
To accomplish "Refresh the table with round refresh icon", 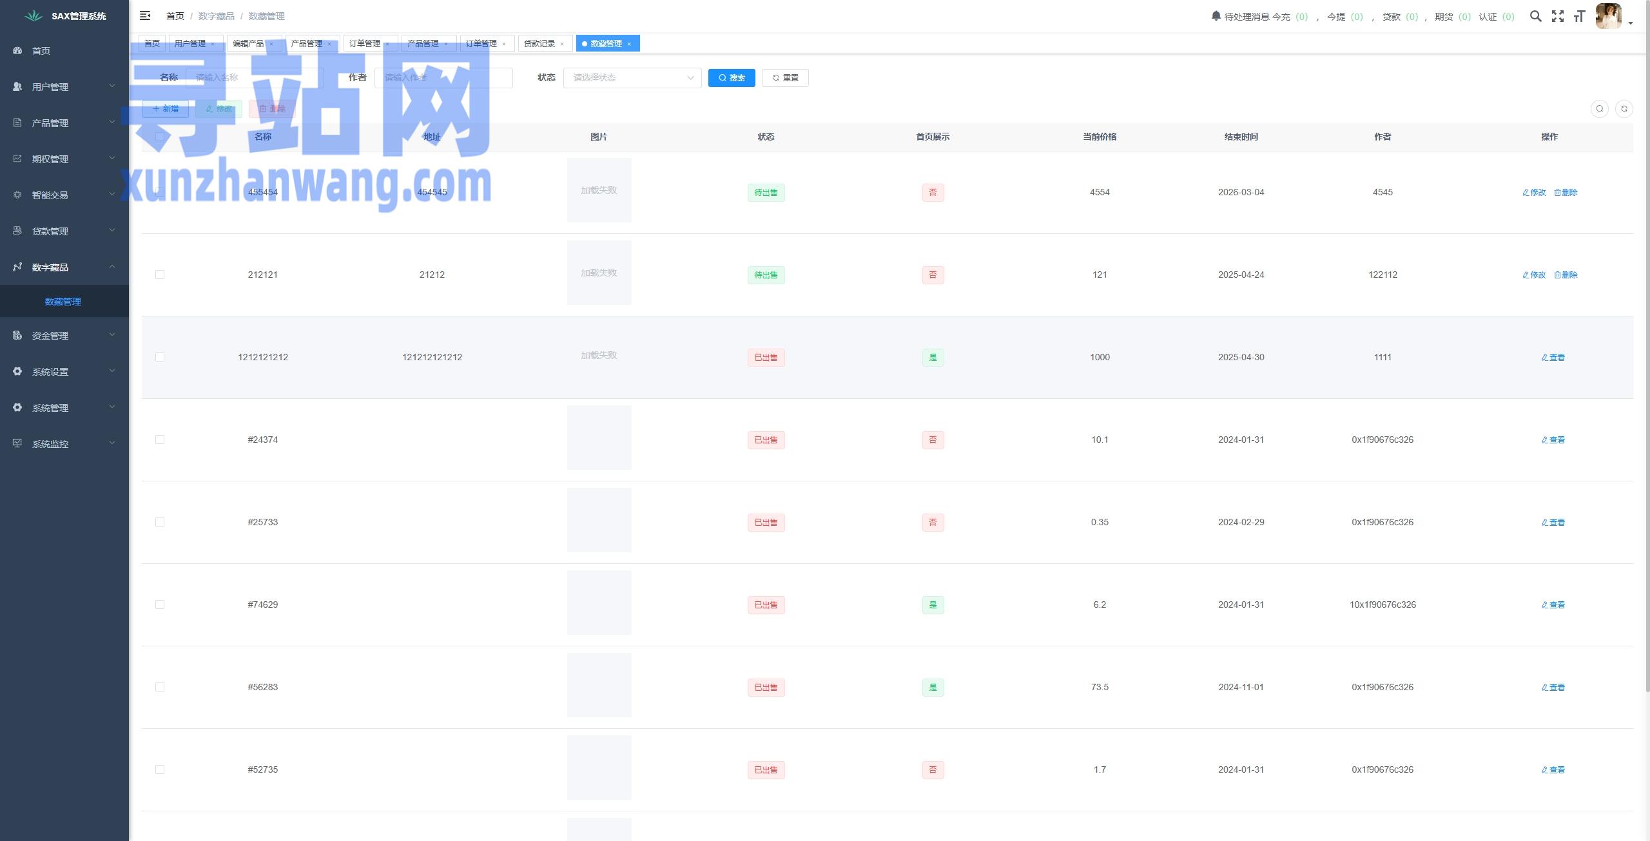I will 1624,109.
